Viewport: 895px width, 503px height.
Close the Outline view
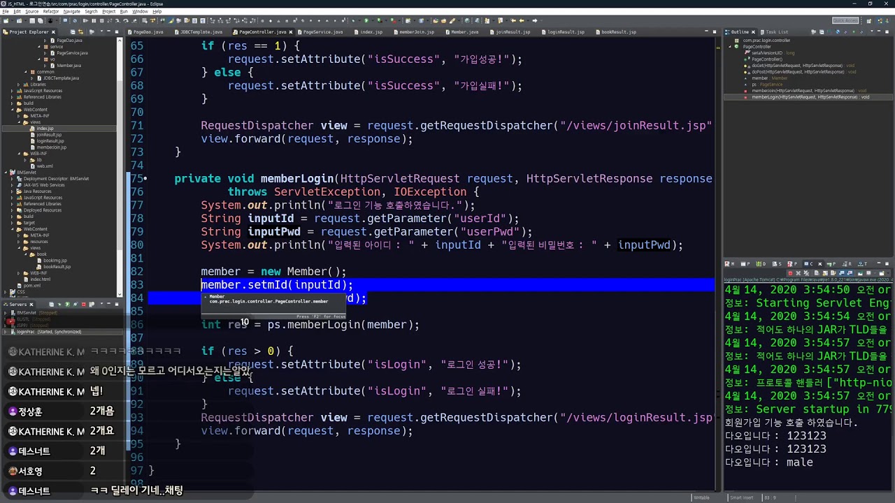point(754,32)
